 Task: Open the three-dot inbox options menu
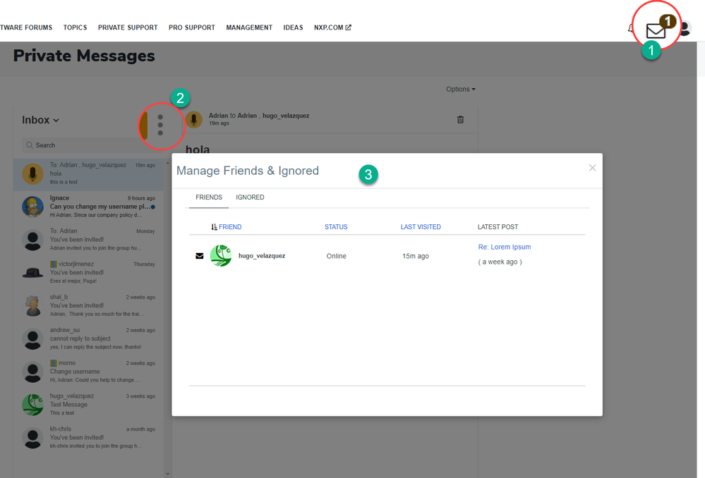click(160, 125)
